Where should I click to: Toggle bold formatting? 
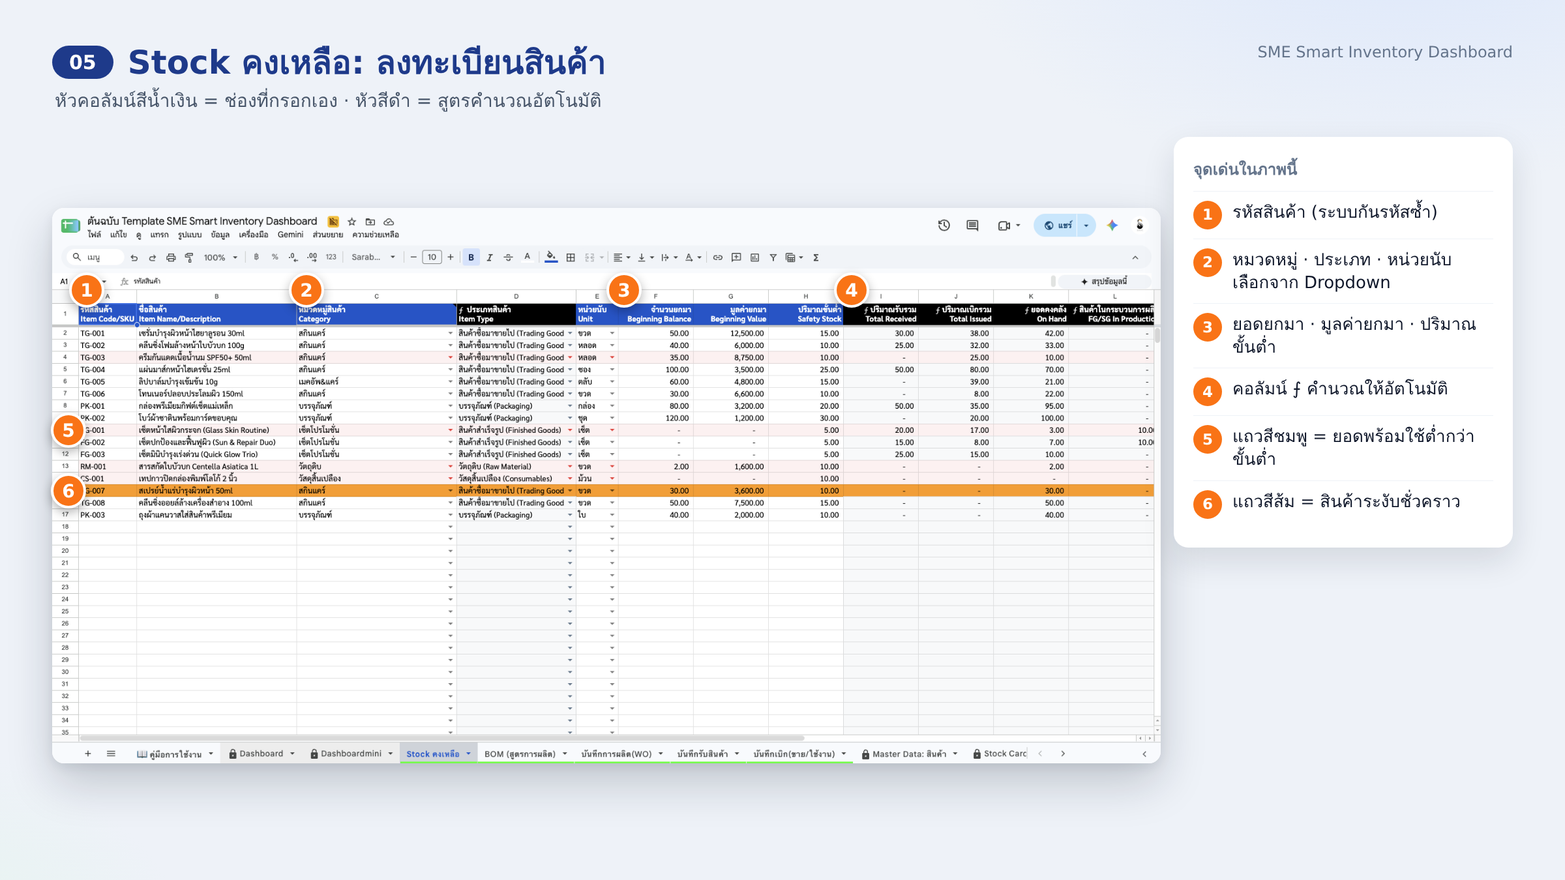pyautogui.click(x=471, y=257)
